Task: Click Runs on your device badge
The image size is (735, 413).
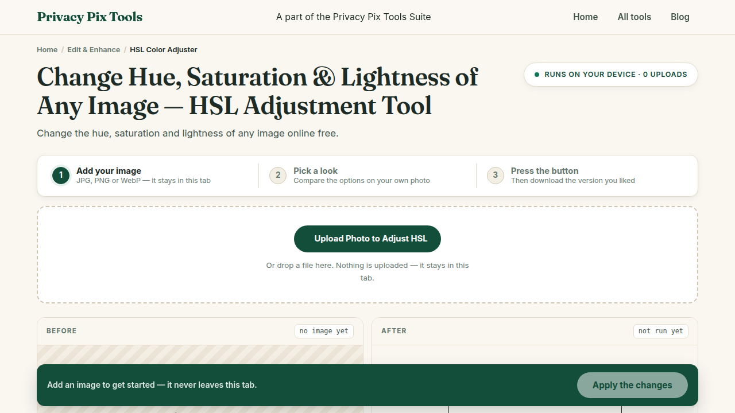Action: (611, 75)
